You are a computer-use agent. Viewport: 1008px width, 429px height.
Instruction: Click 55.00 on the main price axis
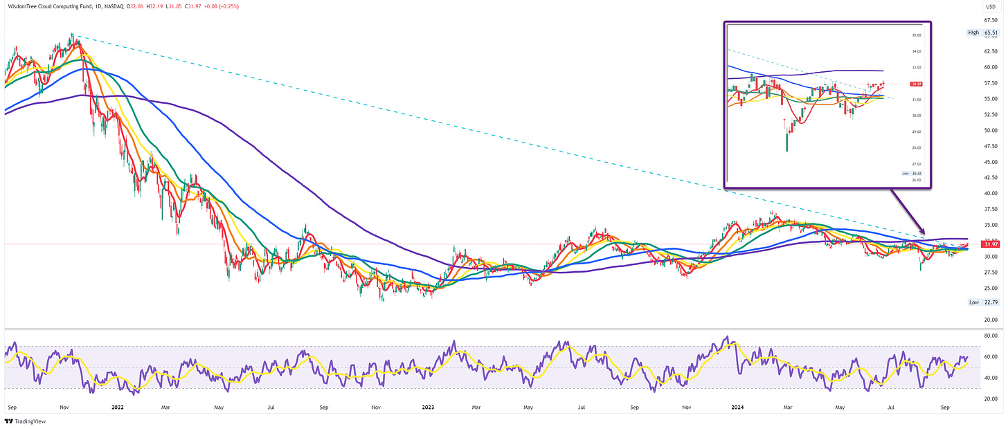coord(991,99)
